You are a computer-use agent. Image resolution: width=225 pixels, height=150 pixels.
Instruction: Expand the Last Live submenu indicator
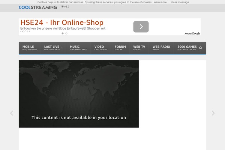pyautogui.click(x=62, y=48)
